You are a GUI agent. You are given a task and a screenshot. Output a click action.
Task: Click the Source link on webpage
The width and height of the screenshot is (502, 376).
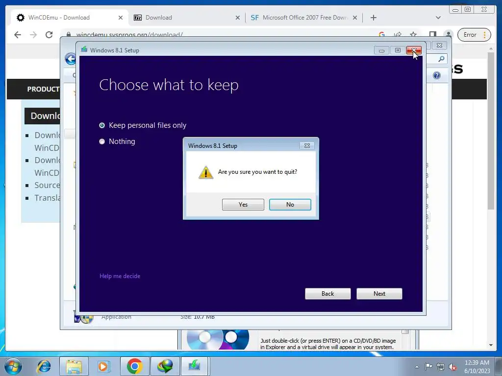coord(47,185)
